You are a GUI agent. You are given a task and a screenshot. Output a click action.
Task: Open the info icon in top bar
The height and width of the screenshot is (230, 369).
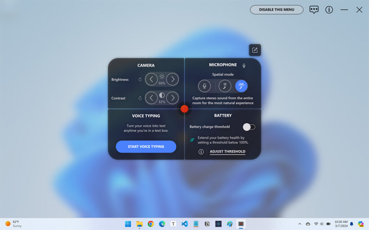click(329, 10)
